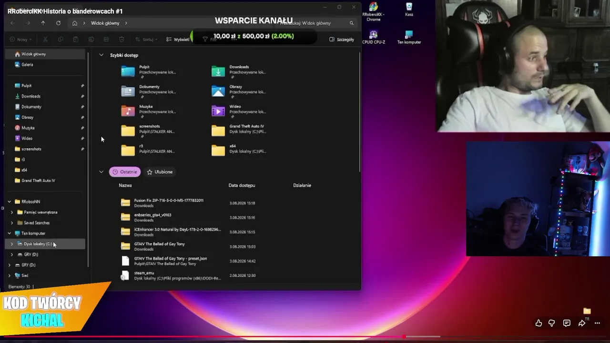Click the home icon in the address bar
Screen dimensions: 610x343
pos(75,23)
